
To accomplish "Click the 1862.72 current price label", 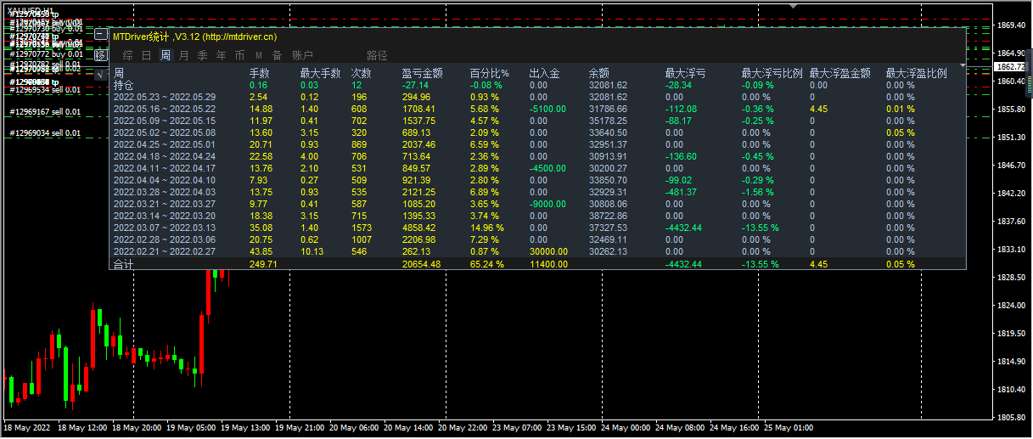I will tap(1011, 66).
